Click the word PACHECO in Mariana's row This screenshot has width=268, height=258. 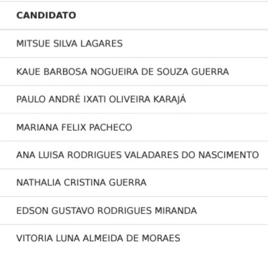tap(111, 127)
